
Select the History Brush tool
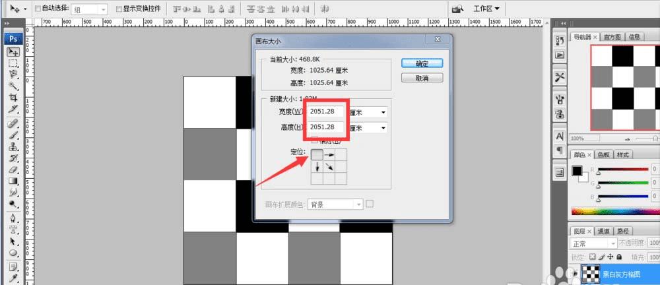point(13,158)
